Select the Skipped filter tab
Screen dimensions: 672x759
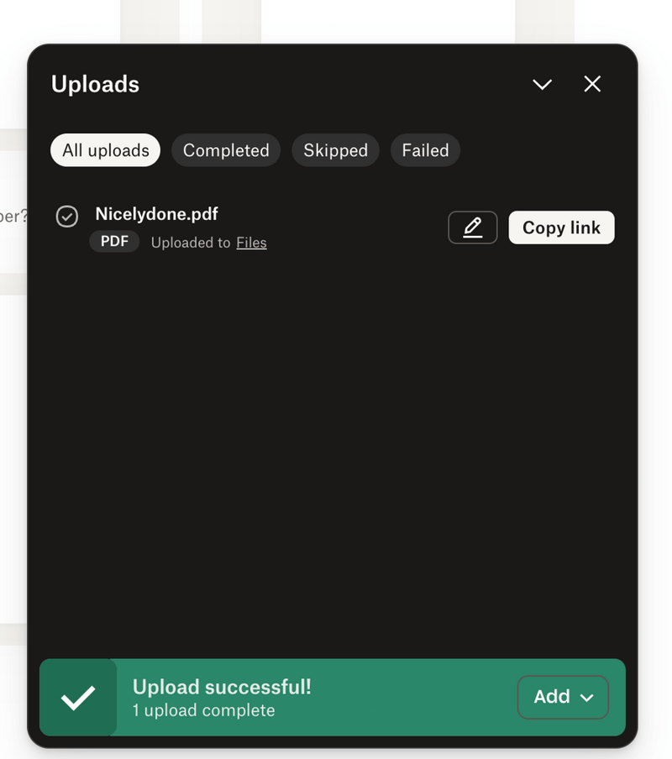click(335, 150)
